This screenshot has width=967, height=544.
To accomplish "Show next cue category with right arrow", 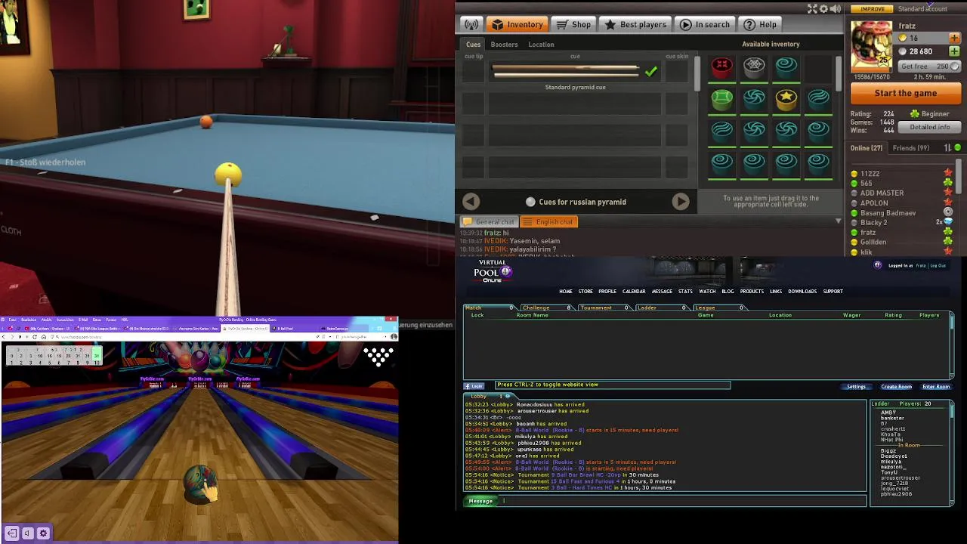I will [x=681, y=202].
